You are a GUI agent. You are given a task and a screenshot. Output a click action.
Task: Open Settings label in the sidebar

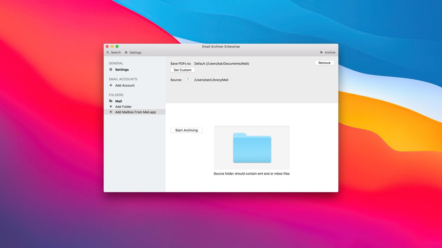(x=122, y=70)
